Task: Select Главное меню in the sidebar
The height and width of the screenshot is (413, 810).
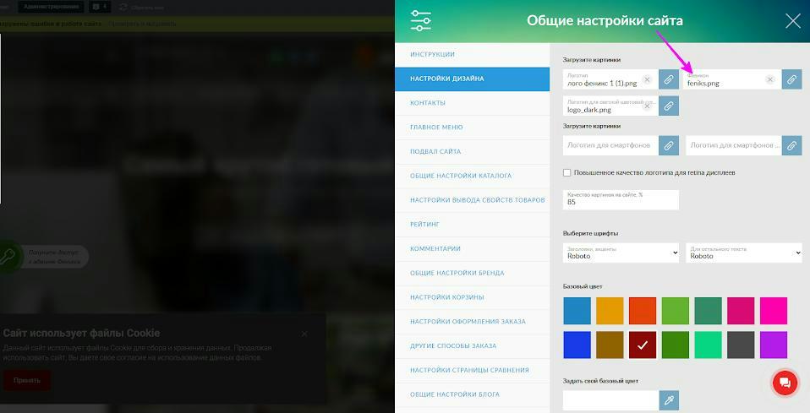Action: [x=436, y=128]
